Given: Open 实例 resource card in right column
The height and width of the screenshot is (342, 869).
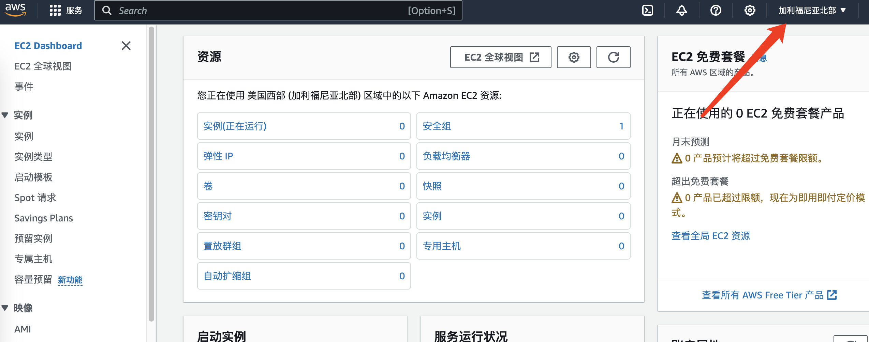Looking at the screenshot, I should pyautogui.click(x=524, y=216).
